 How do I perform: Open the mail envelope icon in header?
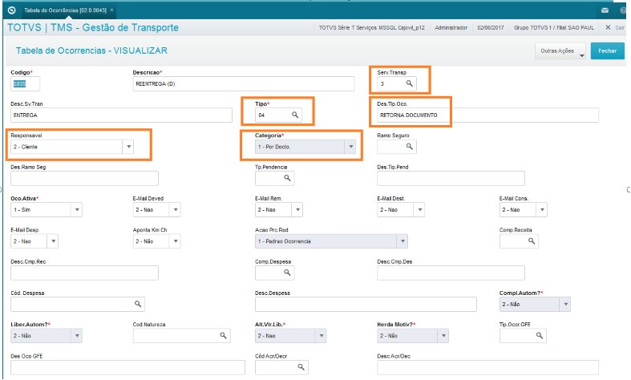[605, 10]
